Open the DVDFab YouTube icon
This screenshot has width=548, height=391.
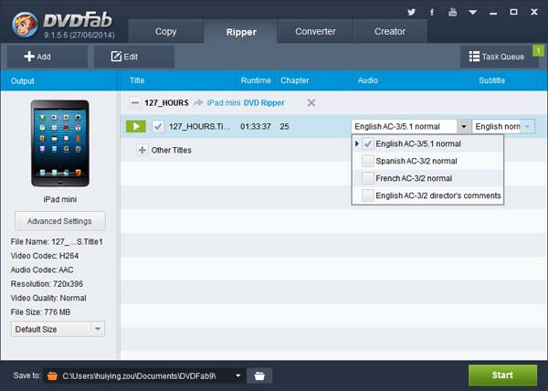pos(453,12)
